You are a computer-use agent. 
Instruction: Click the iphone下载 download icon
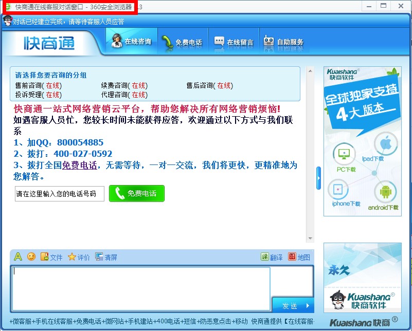pyautogui.click(x=338, y=190)
